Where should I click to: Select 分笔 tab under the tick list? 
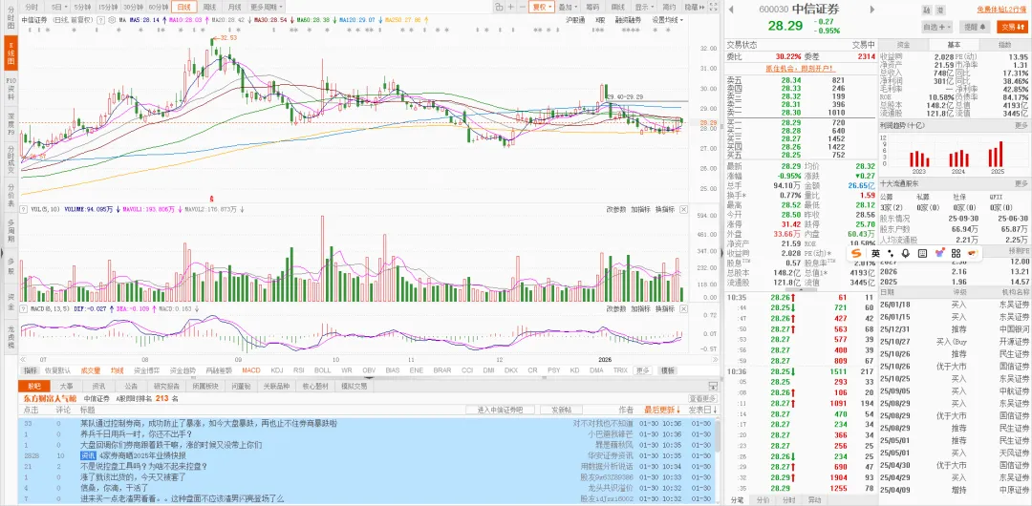(736, 500)
